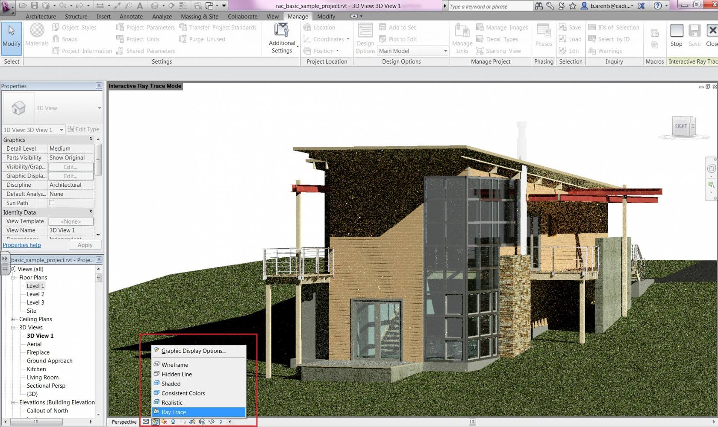
Task: Stop the interactive ray trace
Action: pos(677,35)
